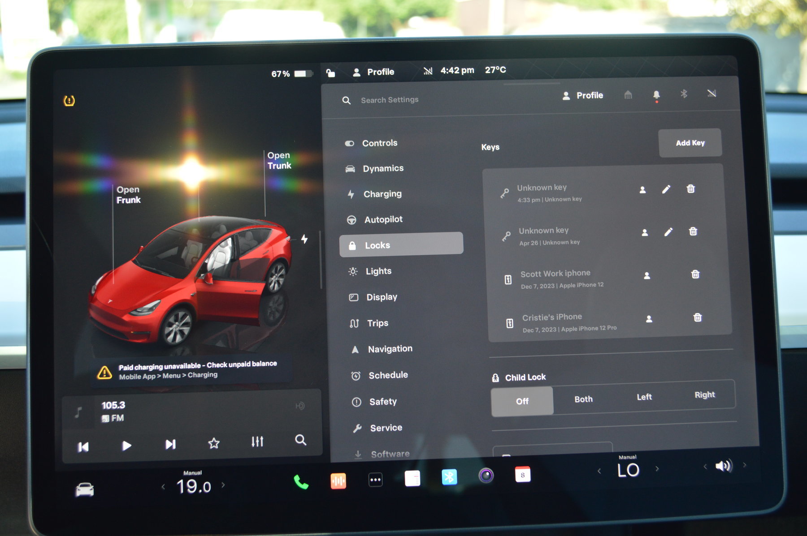Set Child Lock to Both
Image resolution: width=807 pixels, height=536 pixels.
pos(583,399)
